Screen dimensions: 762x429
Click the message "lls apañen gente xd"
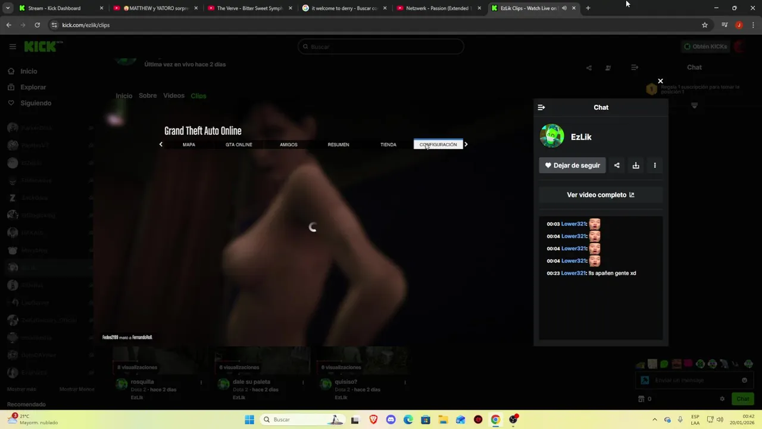click(612, 273)
